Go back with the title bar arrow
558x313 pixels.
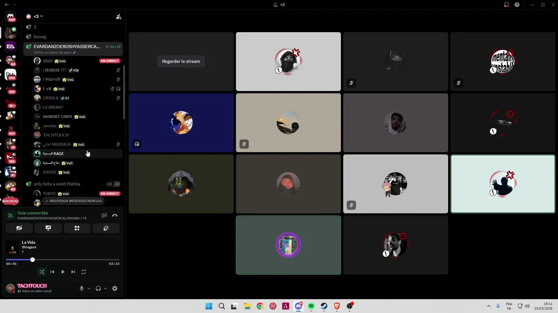pyautogui.click(x=6, y=4)
